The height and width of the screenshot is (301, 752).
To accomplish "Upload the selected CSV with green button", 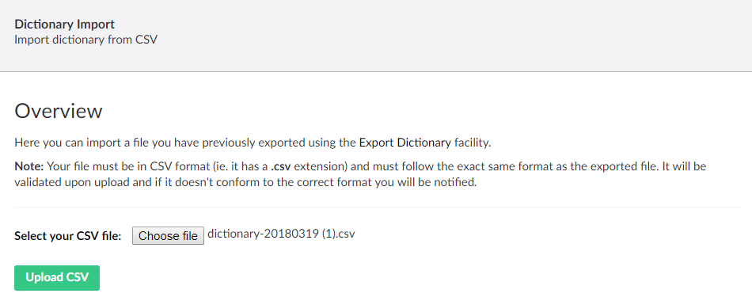I will 57,277.
